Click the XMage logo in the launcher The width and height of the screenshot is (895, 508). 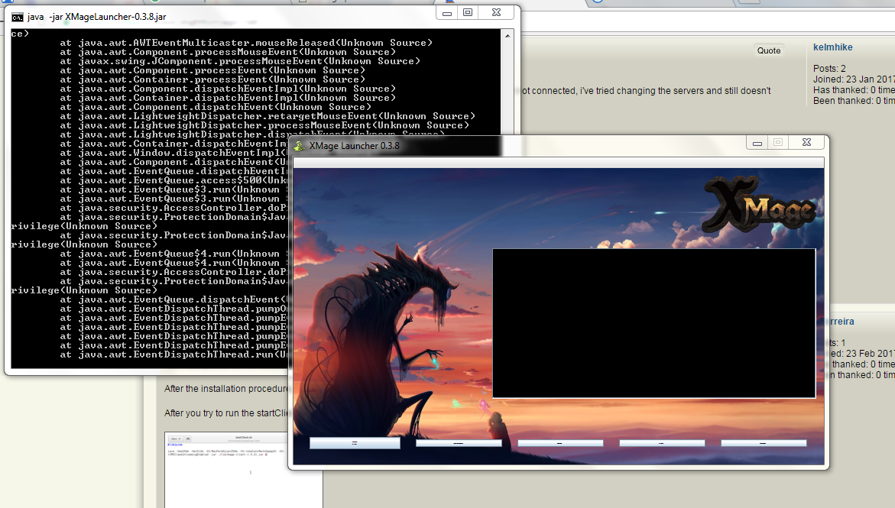click(x=760, y=205)
